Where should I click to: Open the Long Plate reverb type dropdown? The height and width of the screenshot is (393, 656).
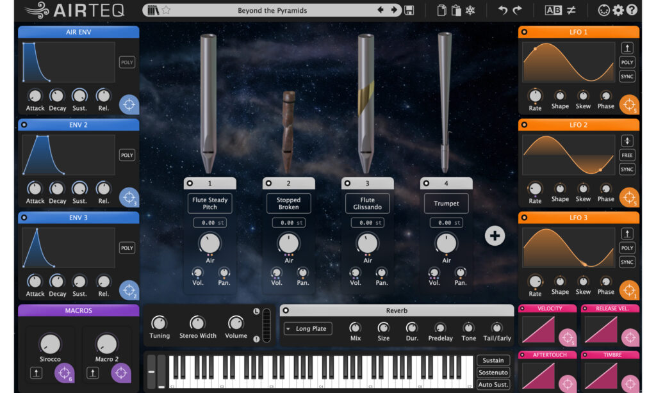coord(308,328)
